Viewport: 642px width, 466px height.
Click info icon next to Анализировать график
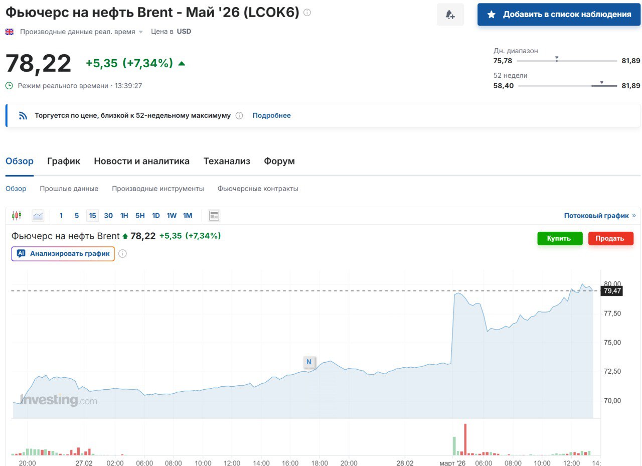tap(122, 254)
